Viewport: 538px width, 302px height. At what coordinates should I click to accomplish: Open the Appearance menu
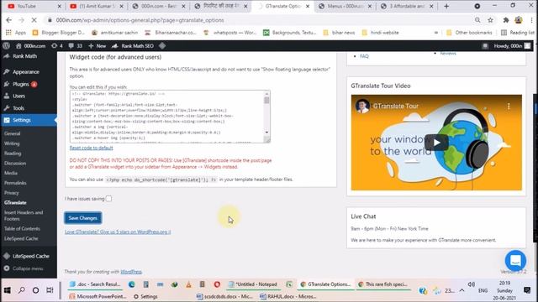click(26, 72)
